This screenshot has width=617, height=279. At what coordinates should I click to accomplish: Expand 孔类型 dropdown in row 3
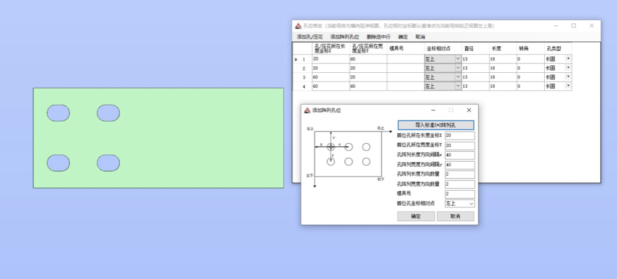pyautogui.click(x=568, y=77)
